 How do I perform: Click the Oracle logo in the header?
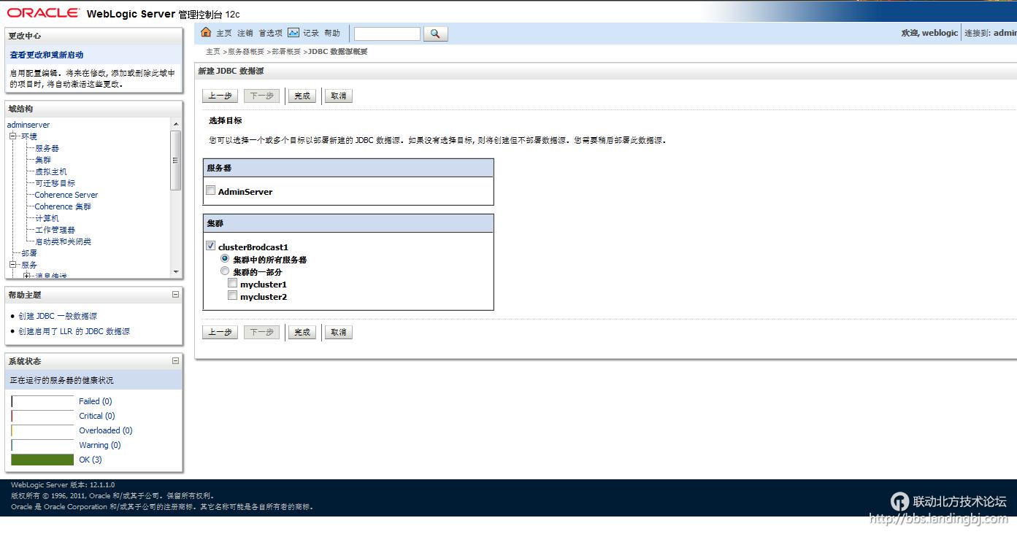[43, 13]
